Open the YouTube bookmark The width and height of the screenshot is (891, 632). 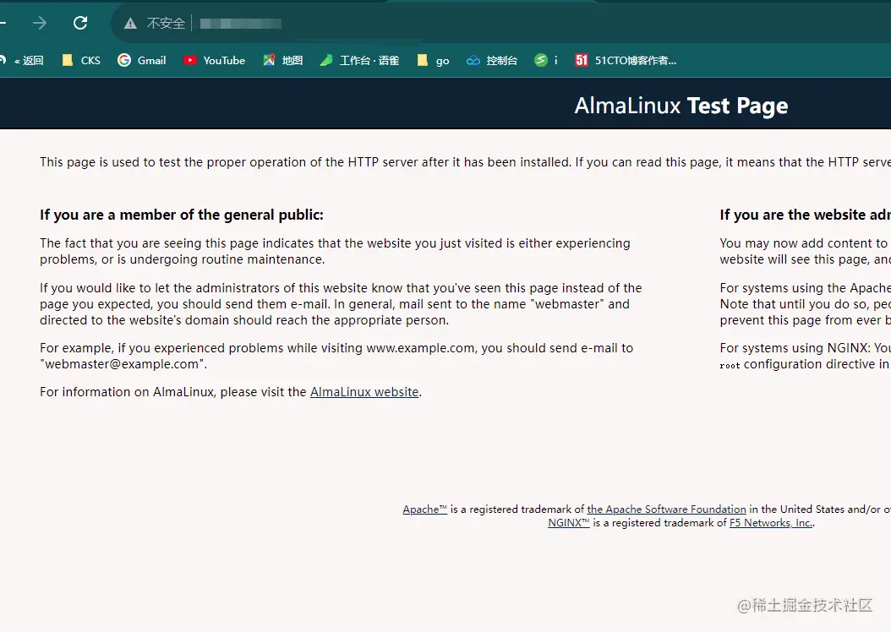(214, 60)
